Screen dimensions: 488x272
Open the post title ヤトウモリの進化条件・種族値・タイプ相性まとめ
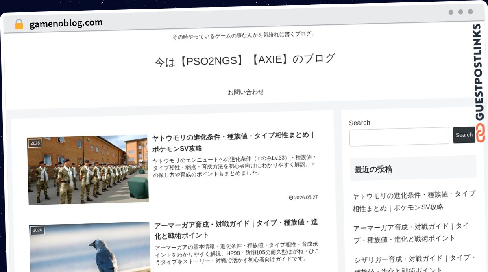point(233,142)
